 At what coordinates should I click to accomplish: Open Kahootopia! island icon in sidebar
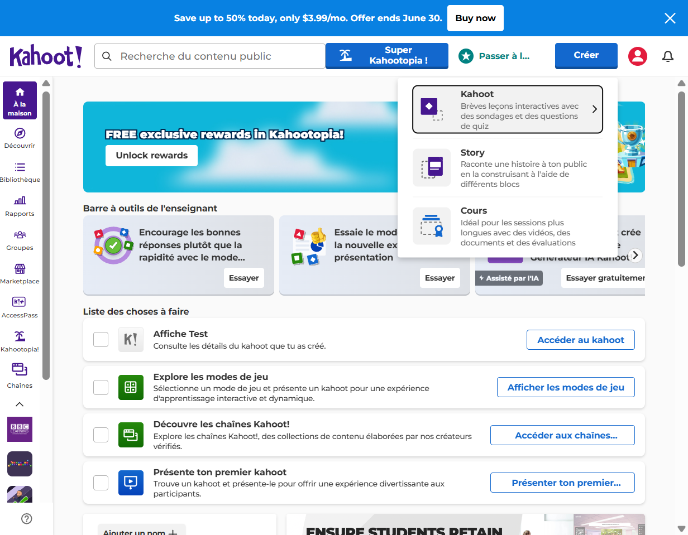tap(20, 342)
